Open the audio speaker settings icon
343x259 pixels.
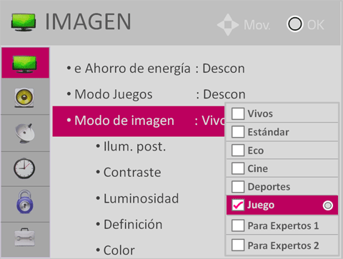24,98
